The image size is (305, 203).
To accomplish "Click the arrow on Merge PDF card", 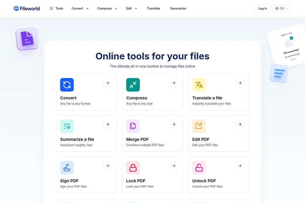I will pyautogui.click(x=174, y=124).
